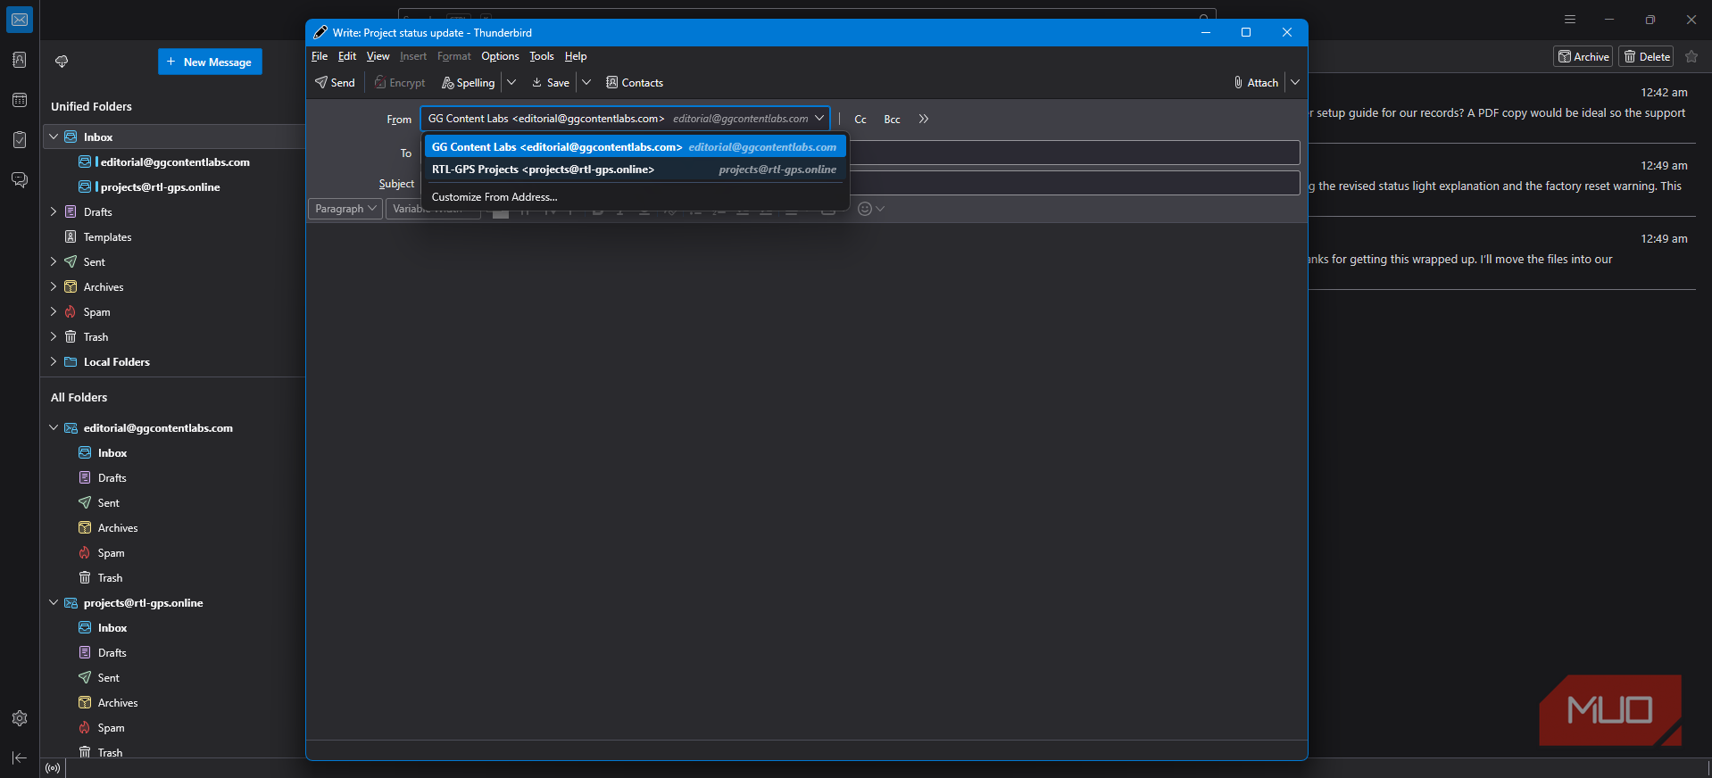Viewport: 1712px width, 778px height.
Task: Open the View menu
Action: [x=378, y=56]
